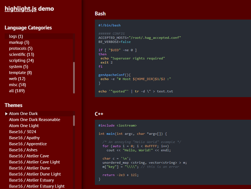Screen dimensions: 251x189
Task: Apply the Base16 / Atelier Estuary theme
Action: click(31, 180)
